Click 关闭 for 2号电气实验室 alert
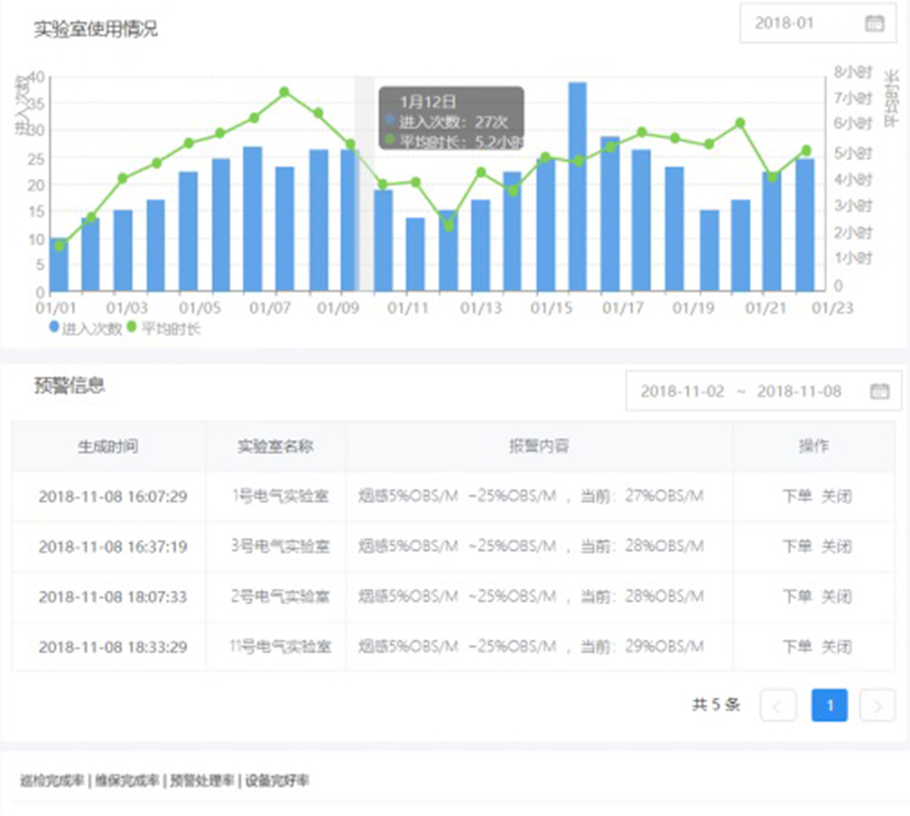910x816 pixels. pos(836,597)
